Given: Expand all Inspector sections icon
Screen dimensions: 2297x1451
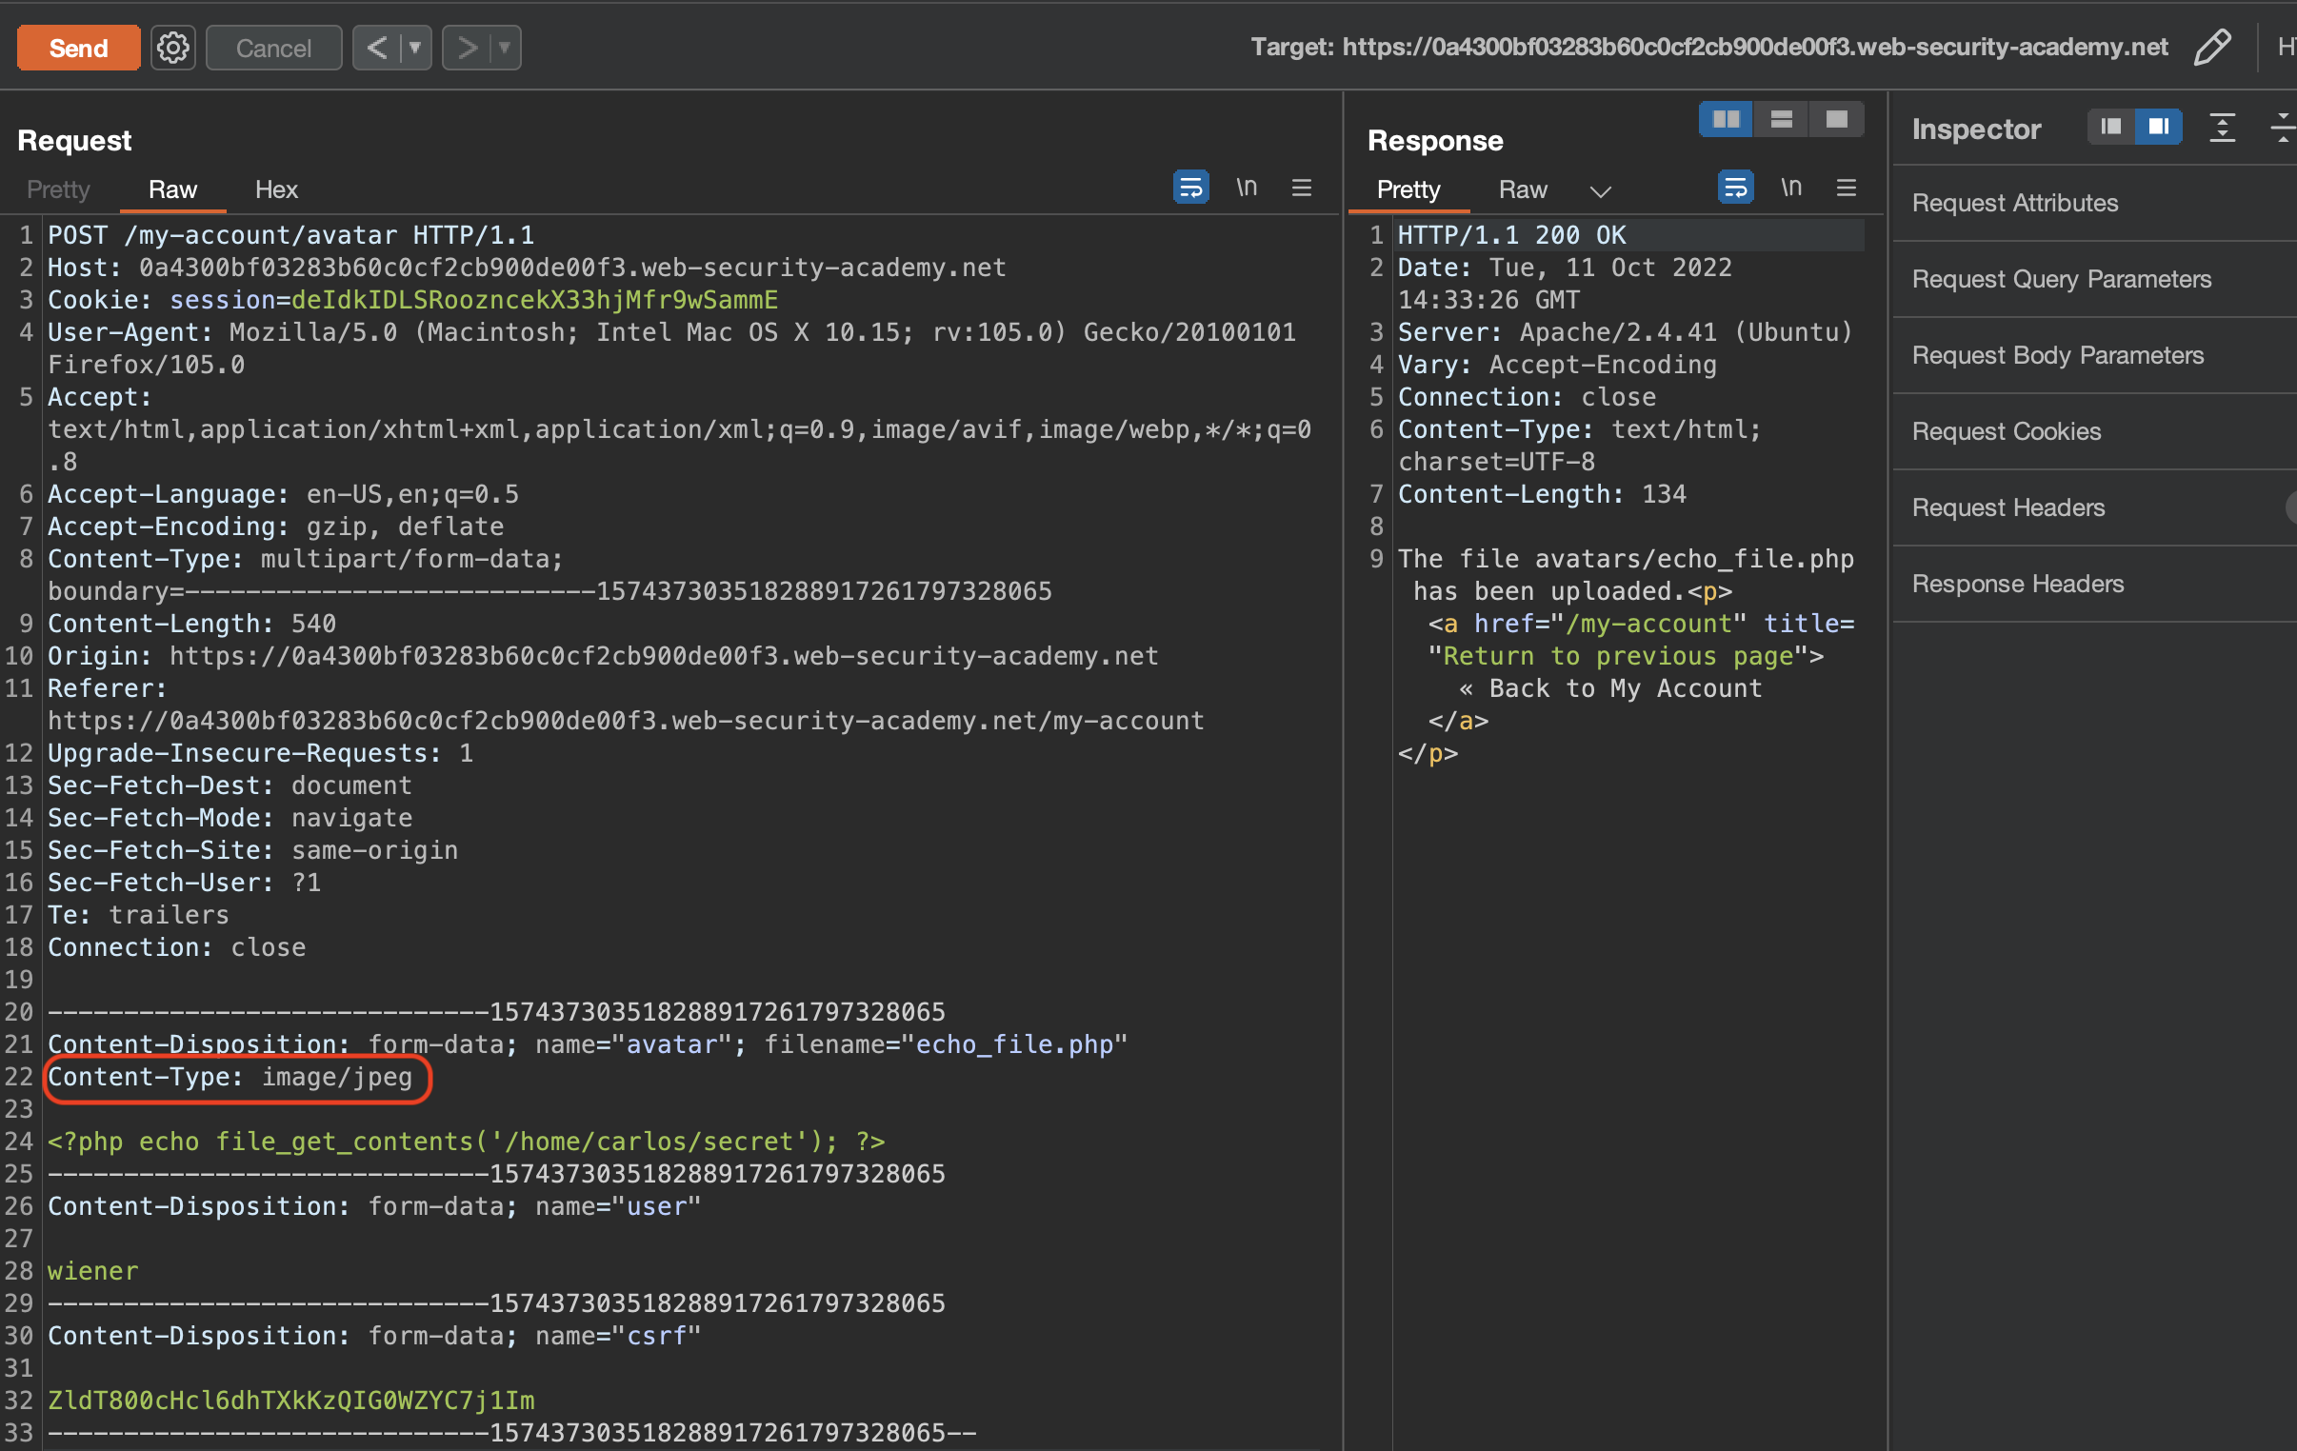Looking at the screenshot, I should pyautogui.click(x=2222, y=127).
